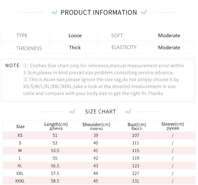This screenshot has height=185, width=198.
Task: Click the M row length value 53.5
Action: pos(55,150)
